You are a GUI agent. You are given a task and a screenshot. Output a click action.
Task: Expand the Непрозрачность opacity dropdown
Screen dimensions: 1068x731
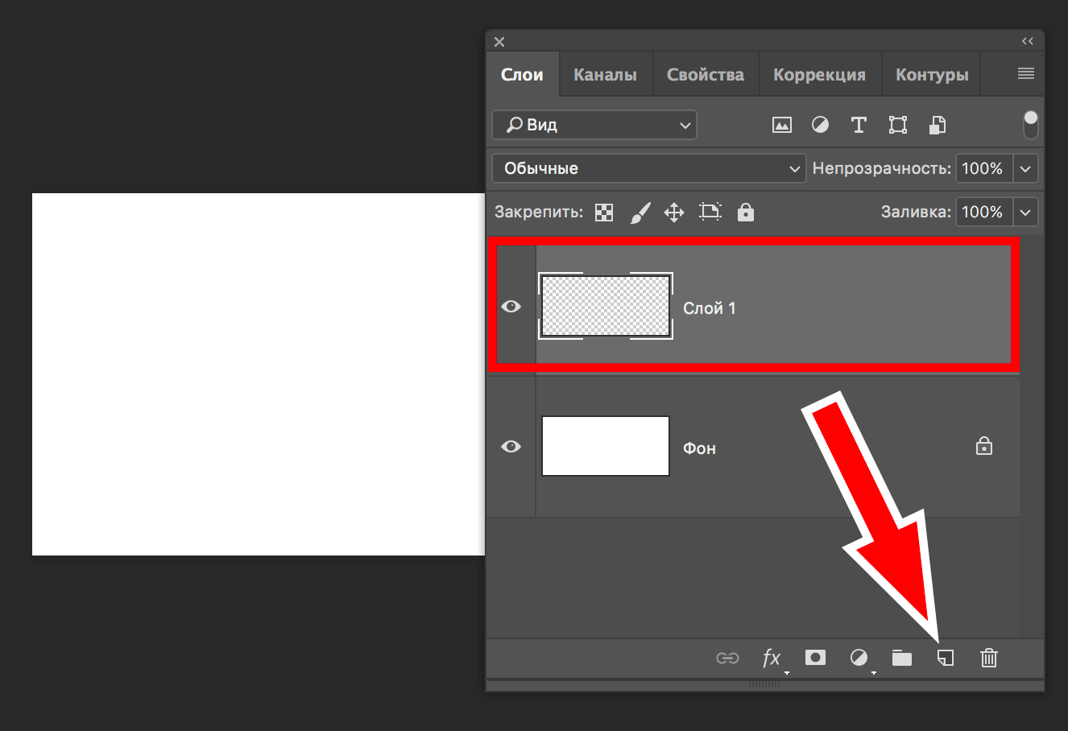point(1025,168)
